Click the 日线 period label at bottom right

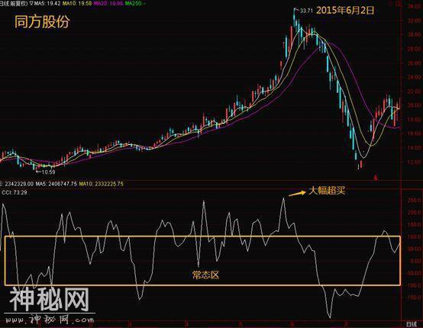tap(411, 324)
